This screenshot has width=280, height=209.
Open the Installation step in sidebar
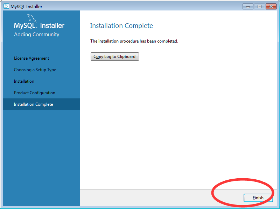click(x=24, y=81)
